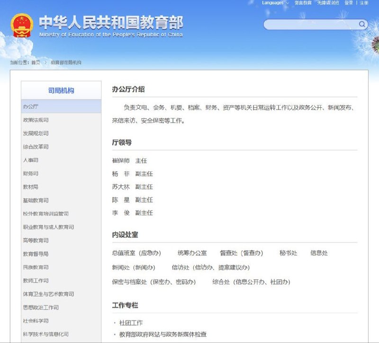Click 信息处 text
Screen dimensions: 379x343
[x=319, y=253]
